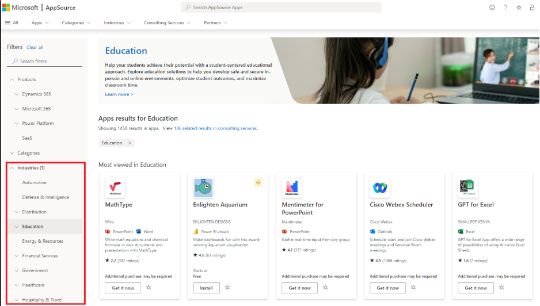Click the badge icon on Enlighten Aquarium card

click(258, 182)
